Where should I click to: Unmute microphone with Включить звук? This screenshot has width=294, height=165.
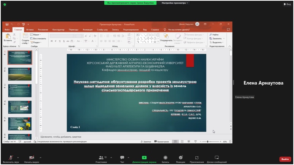pyautogui.click(x=11, y=159)
